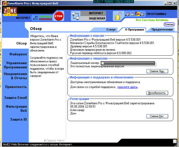
Task: Click the Драйвер версия 4.5.538.001 line
Action: point(88,46)
